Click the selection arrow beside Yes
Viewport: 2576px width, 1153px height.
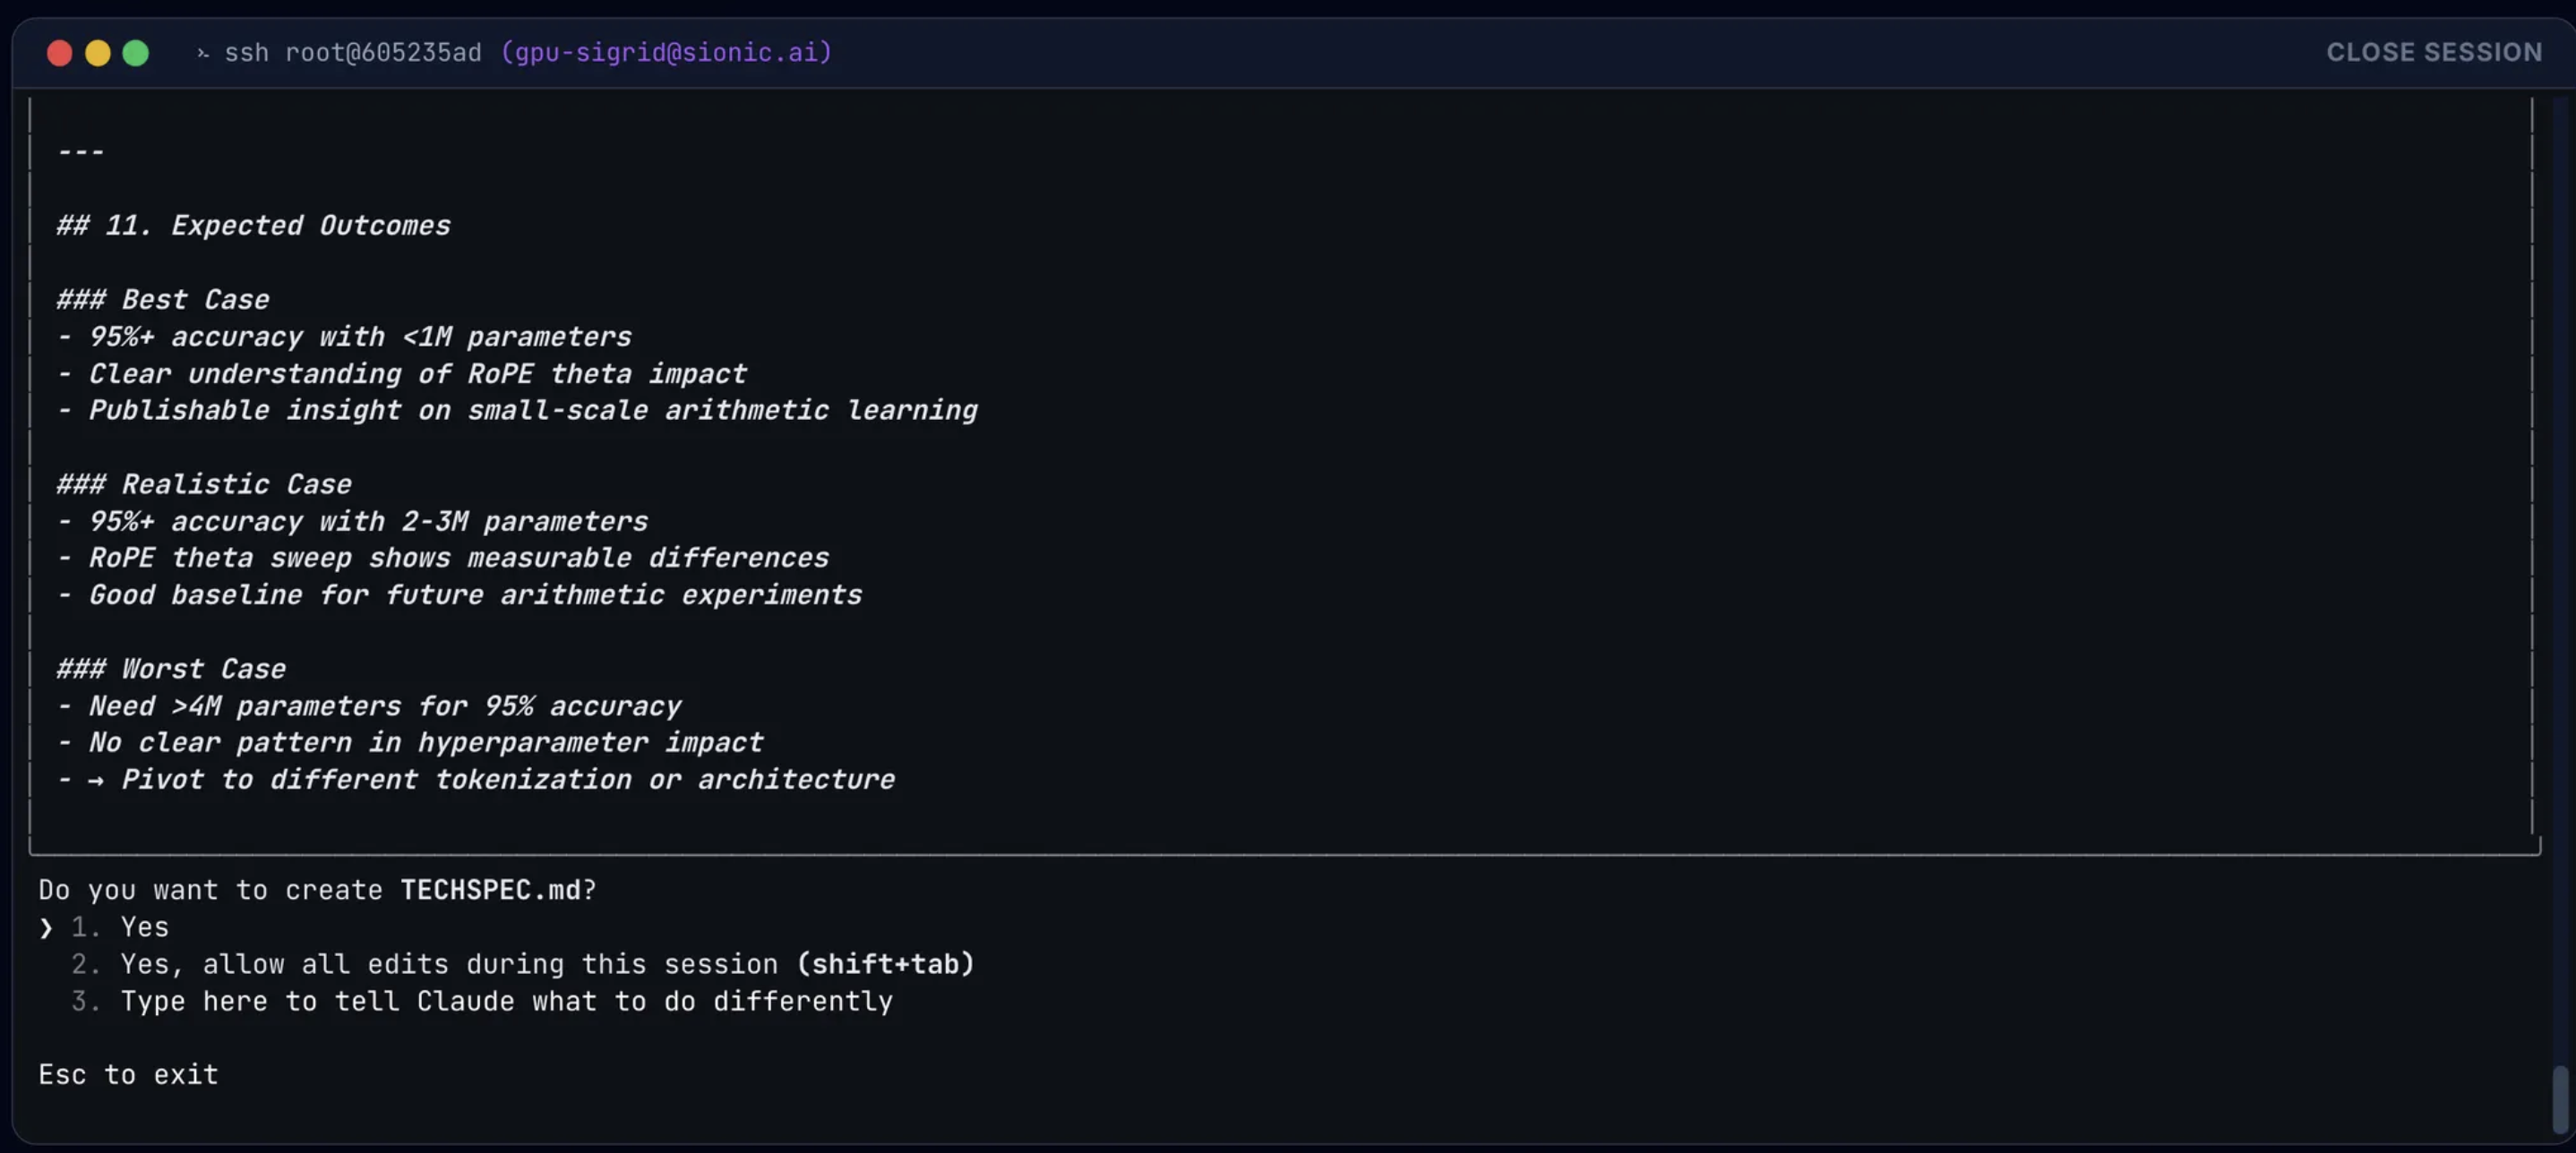click(x=46, y=928)
